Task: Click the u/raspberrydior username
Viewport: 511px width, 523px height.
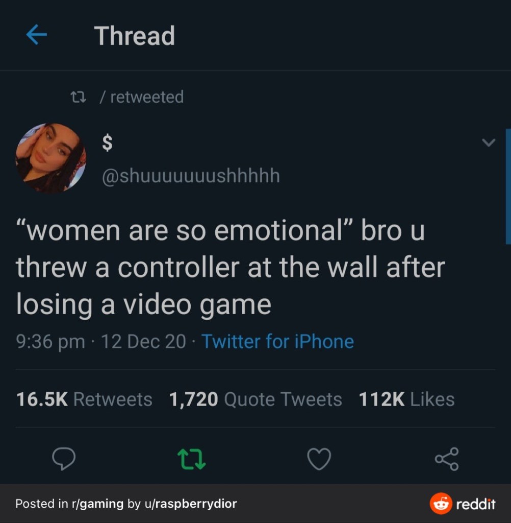Action: coord(191,504)
